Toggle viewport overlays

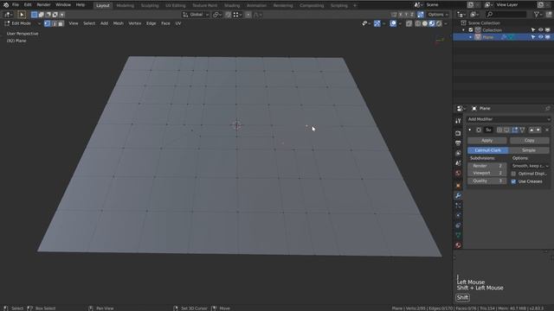[x=393, y=23]
